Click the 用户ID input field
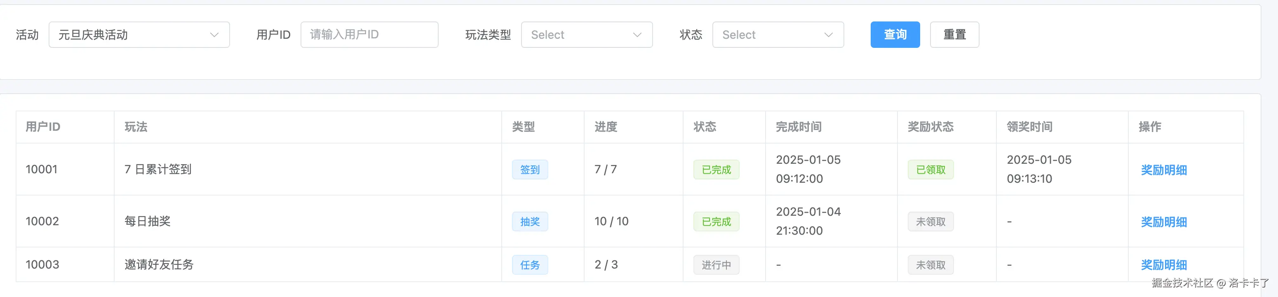This screenshot has height=297, width=1278. coord(369,35)
